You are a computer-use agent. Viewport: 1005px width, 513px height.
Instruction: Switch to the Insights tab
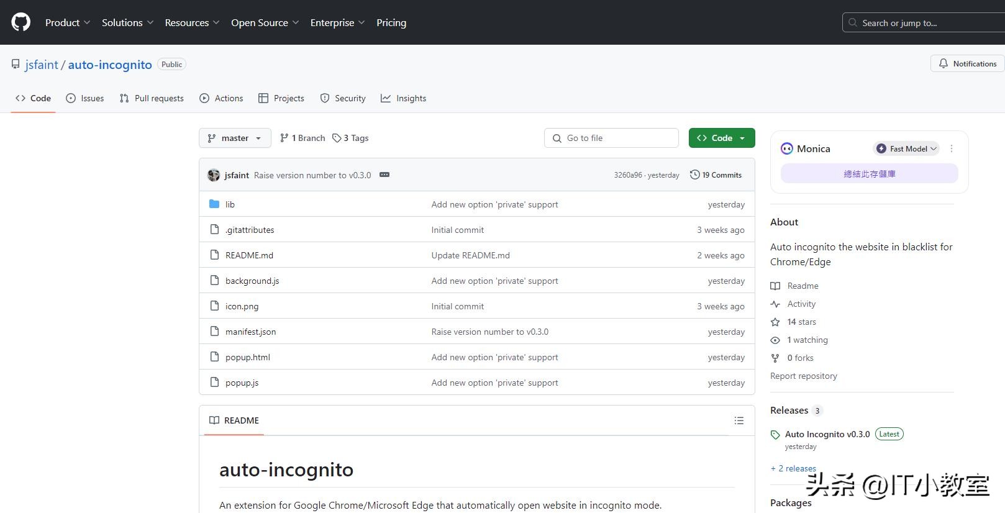(404, 98)
